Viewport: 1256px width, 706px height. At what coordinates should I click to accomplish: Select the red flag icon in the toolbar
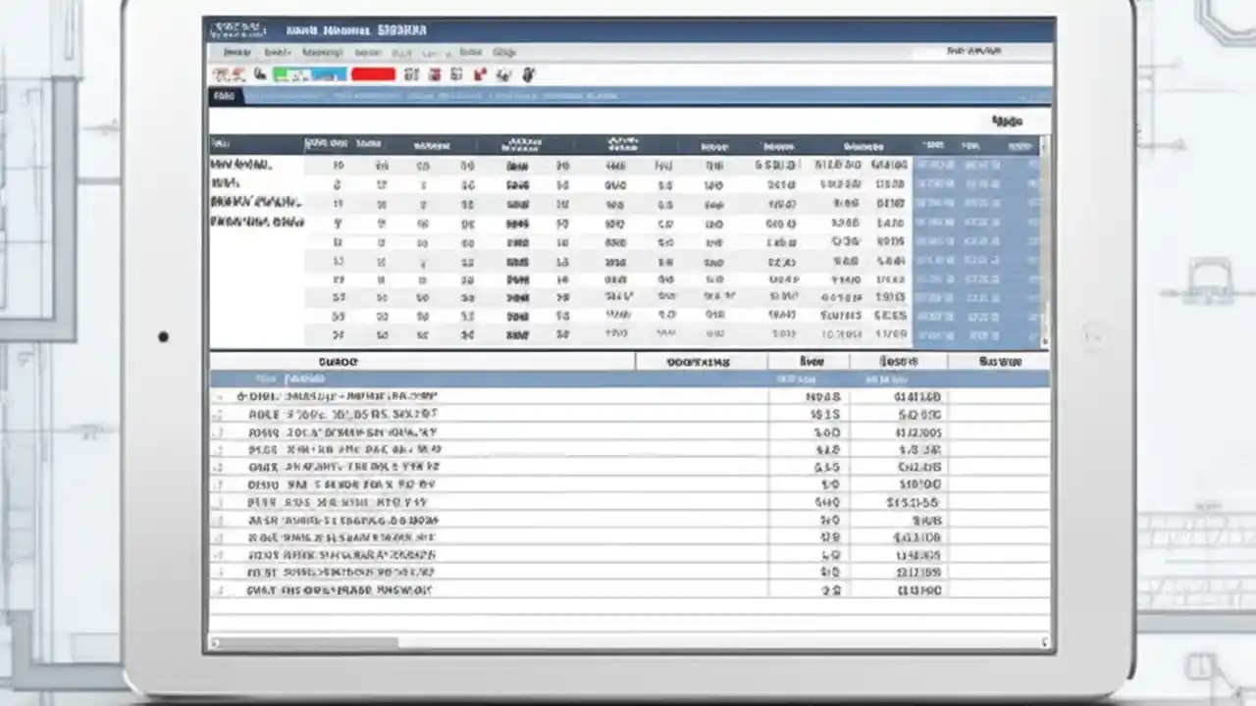pos(480,73)
